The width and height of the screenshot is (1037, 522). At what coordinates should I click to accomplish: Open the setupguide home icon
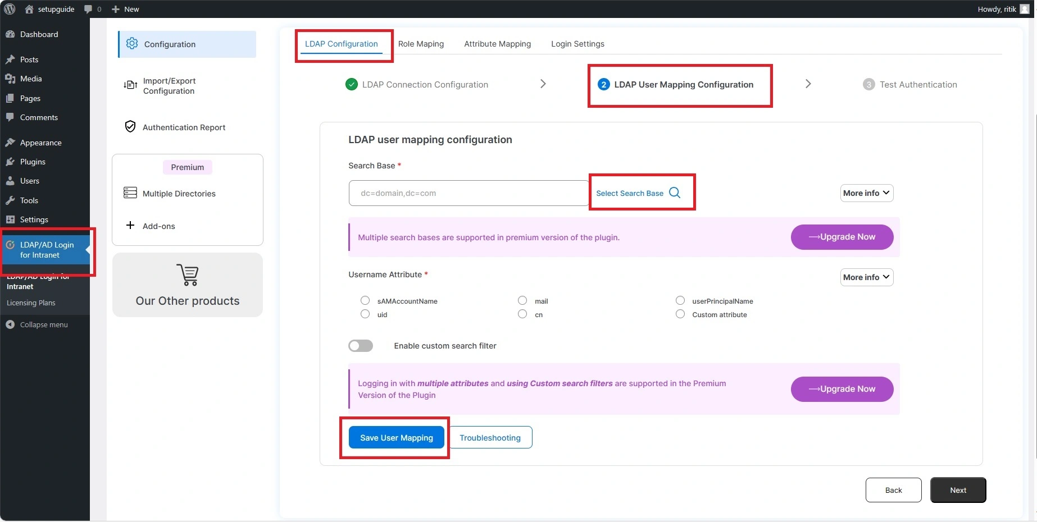pyautogui.click(x=29, y=9)
